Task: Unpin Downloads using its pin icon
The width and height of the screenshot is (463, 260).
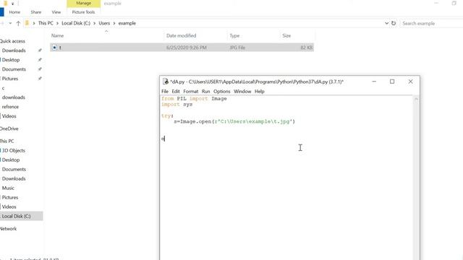Action: click(40, 51)
